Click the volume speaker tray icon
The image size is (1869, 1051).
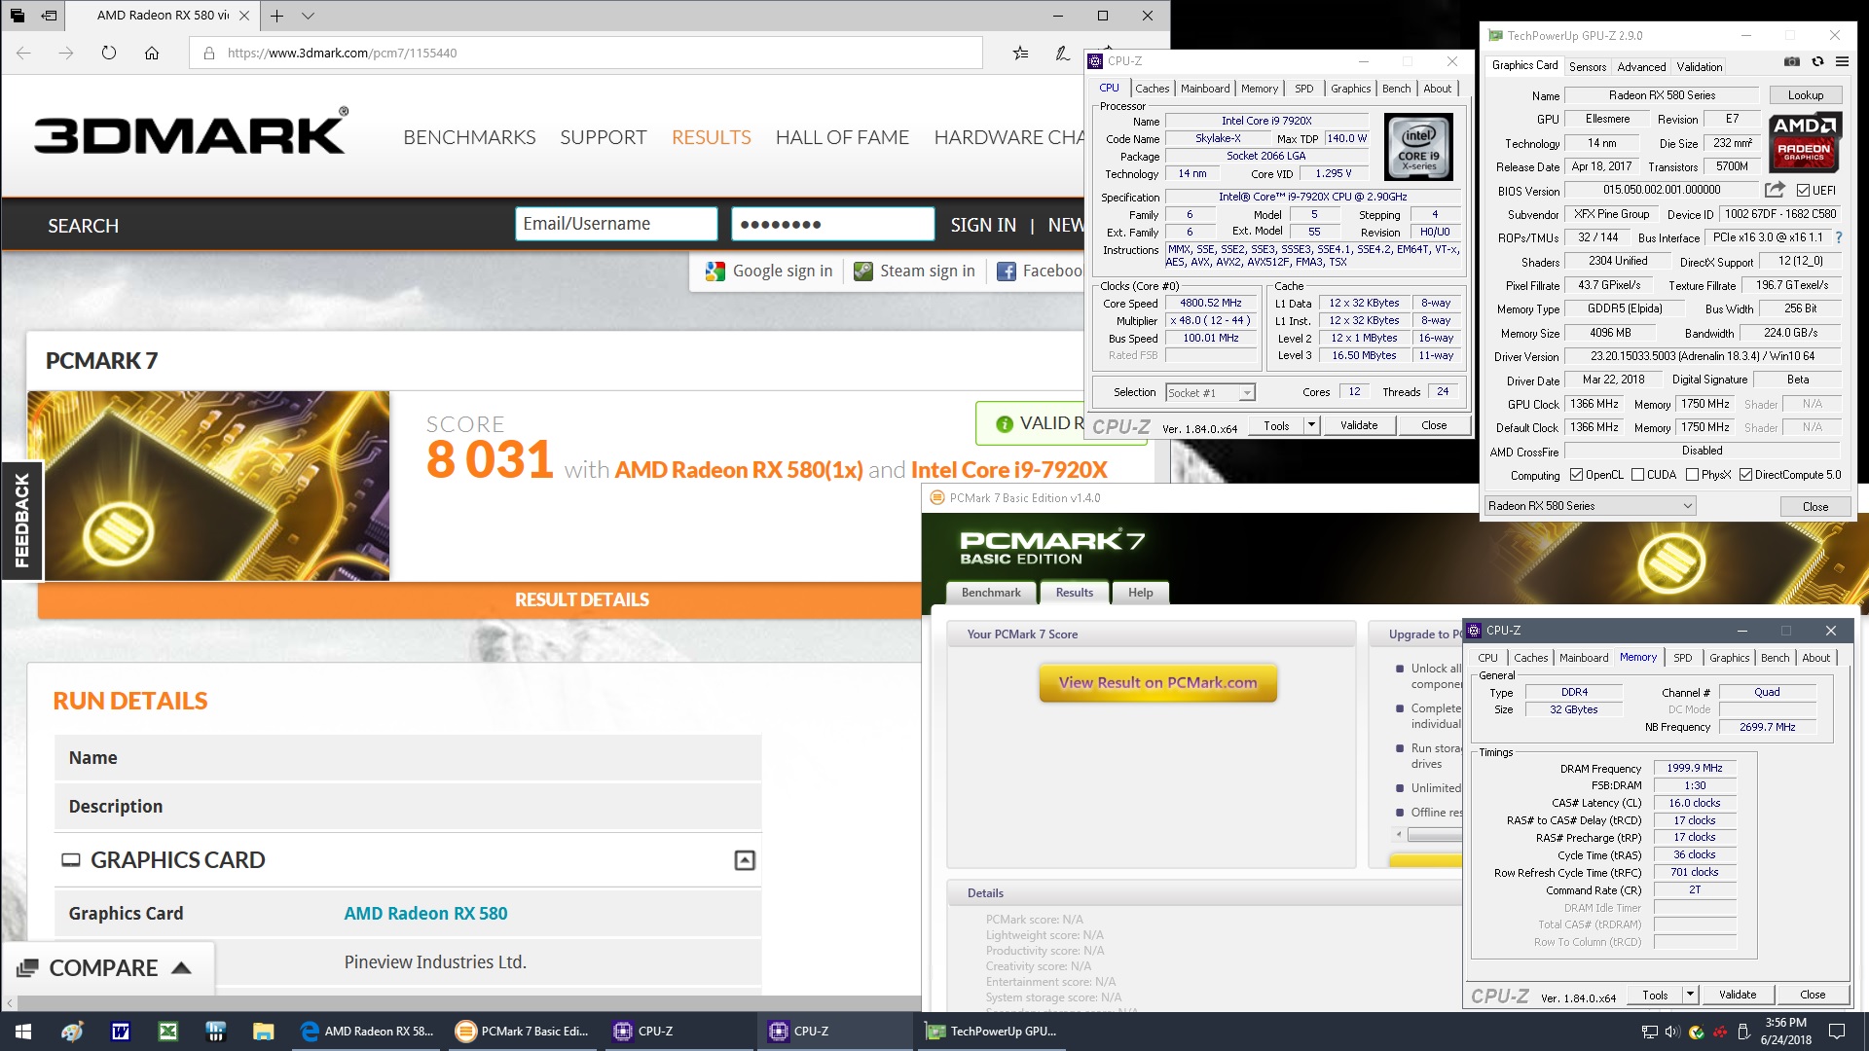[1672, 1032]
